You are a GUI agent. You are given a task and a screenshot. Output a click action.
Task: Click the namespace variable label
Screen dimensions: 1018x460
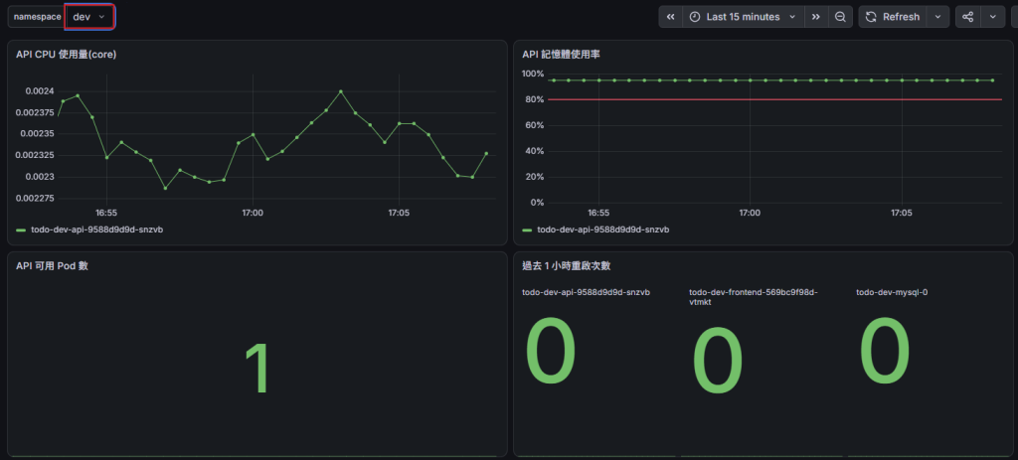tap(37, 16)
